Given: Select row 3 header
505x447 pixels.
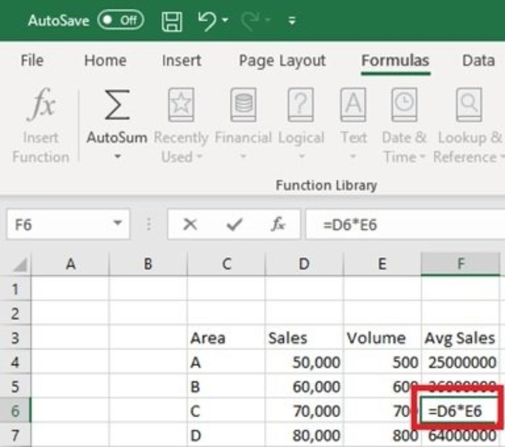Looking at the screenshot, I should coord(15,338).
